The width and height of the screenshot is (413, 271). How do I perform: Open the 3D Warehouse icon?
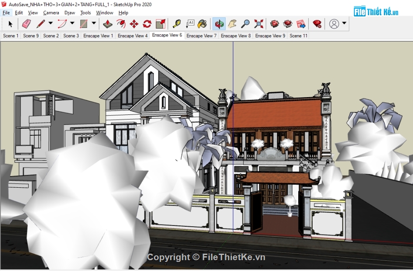click(274, 24)
